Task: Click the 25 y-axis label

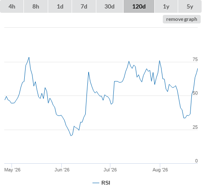Action: (x=195, y=127)
